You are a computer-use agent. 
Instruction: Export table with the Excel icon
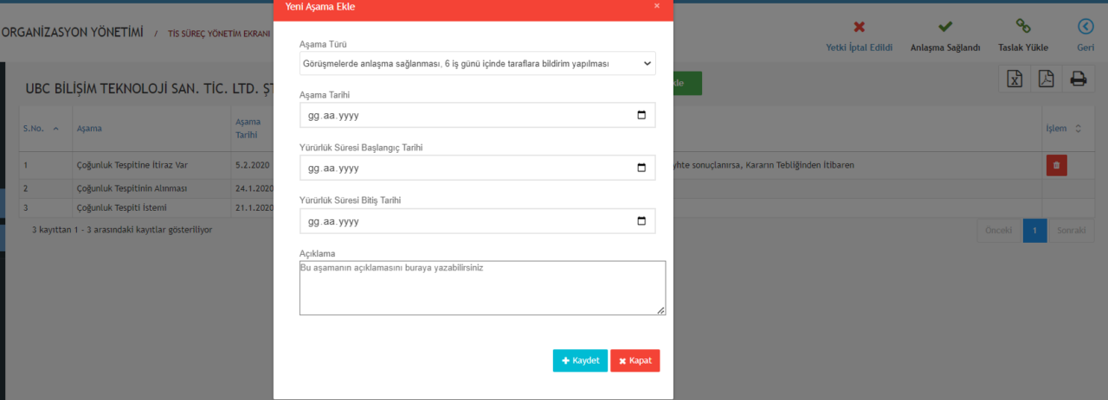[1014, 79]
